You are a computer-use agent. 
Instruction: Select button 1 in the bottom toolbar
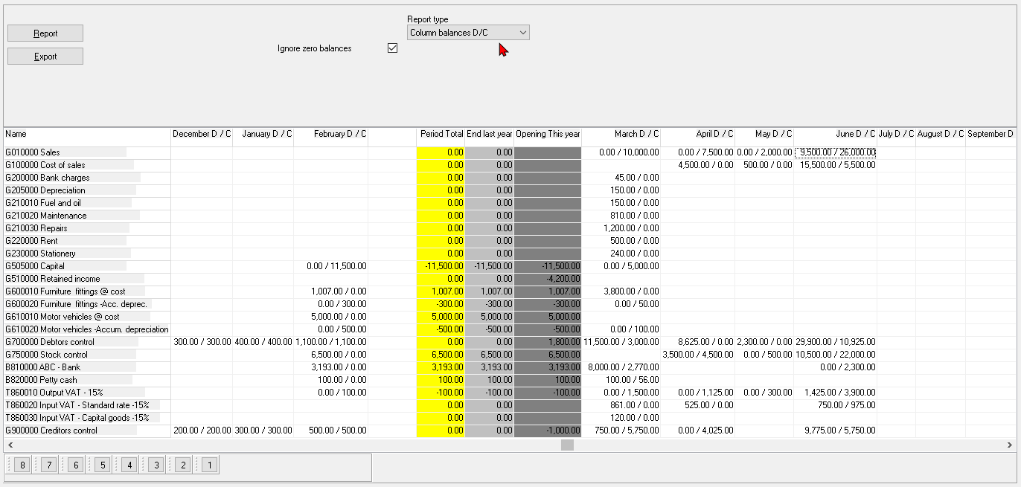(x=210, y=465)
